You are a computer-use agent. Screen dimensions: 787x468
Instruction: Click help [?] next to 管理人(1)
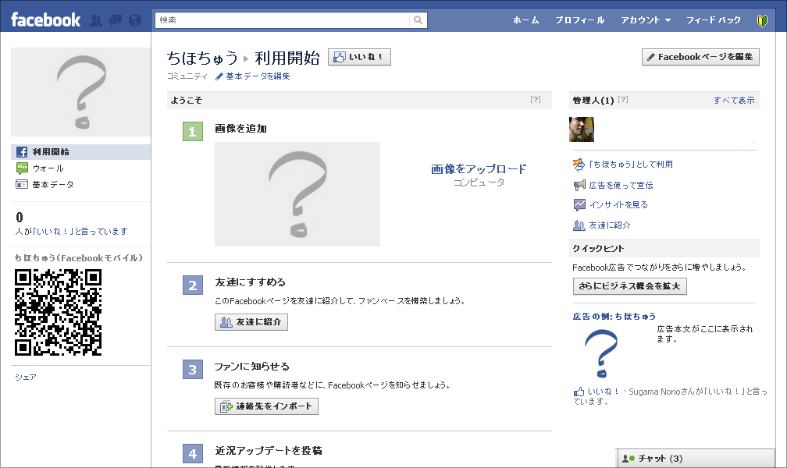tap(623, 99)
